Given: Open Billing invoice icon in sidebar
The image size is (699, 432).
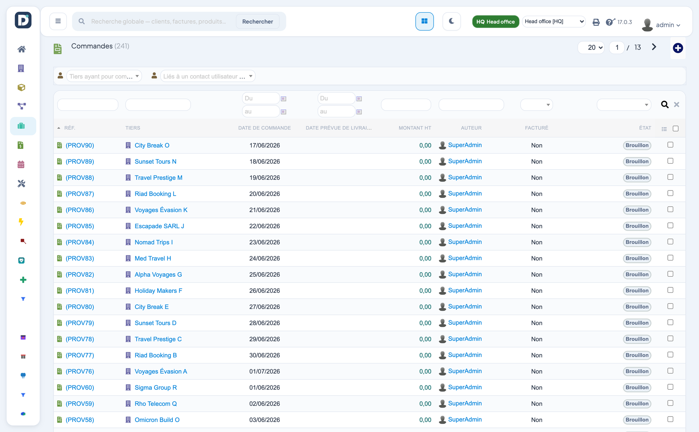Looking at the screenshot, I should pyautogui.click(x=21, y=145).
